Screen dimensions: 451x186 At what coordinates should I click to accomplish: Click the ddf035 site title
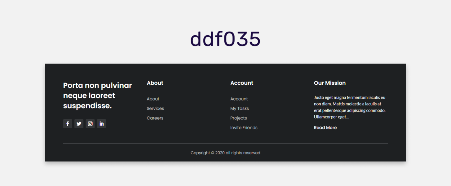225,39
